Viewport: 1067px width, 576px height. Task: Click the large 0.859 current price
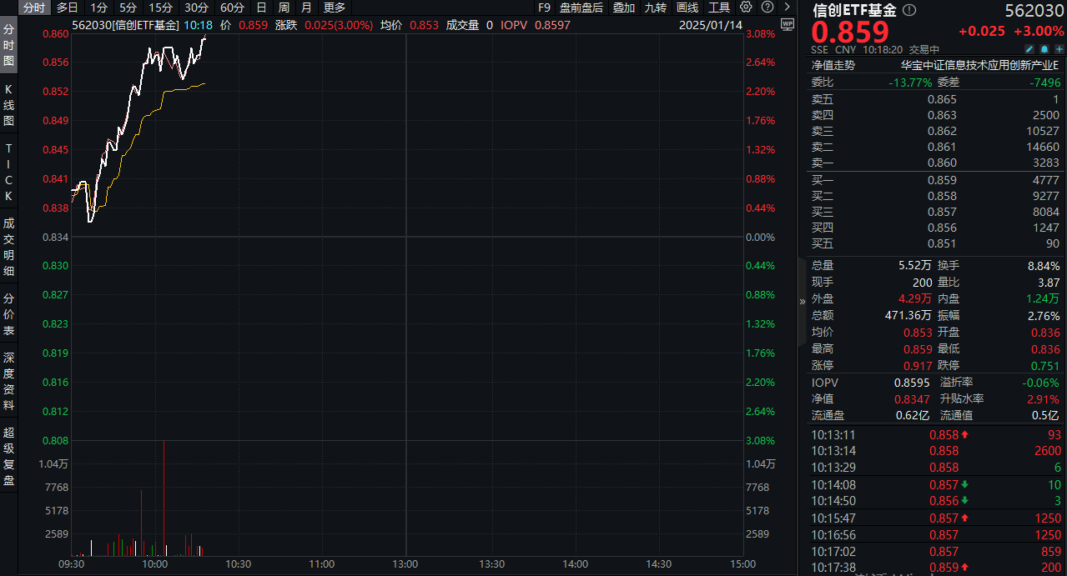click(x=851, y=33)
